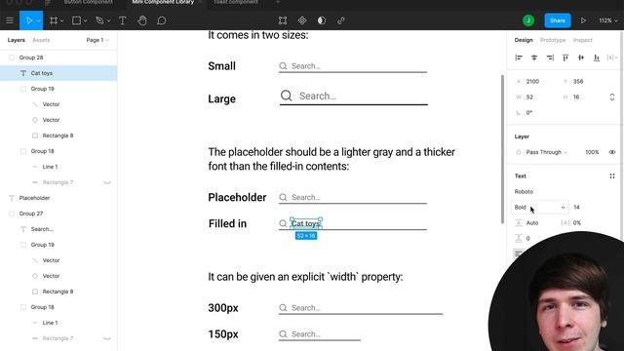Select the Comment tool
624x351 pixels.
click(162, 20)
